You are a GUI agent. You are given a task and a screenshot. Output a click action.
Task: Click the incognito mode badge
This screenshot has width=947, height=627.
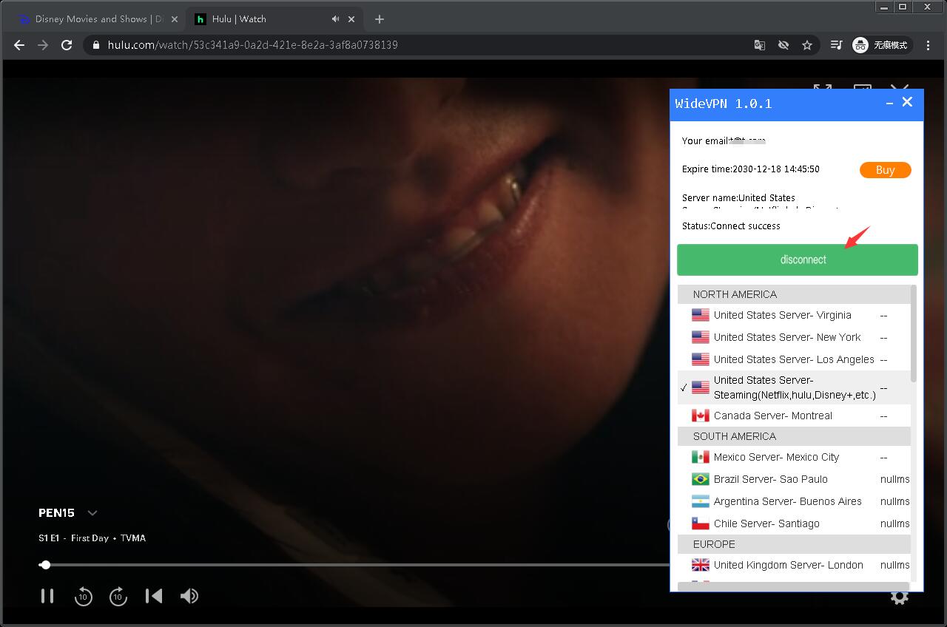880,45
